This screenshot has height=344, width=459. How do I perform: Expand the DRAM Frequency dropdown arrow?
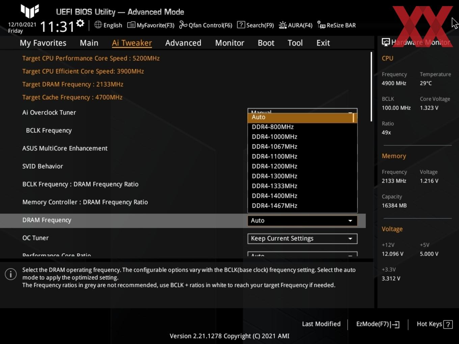(x=350, y=221)
